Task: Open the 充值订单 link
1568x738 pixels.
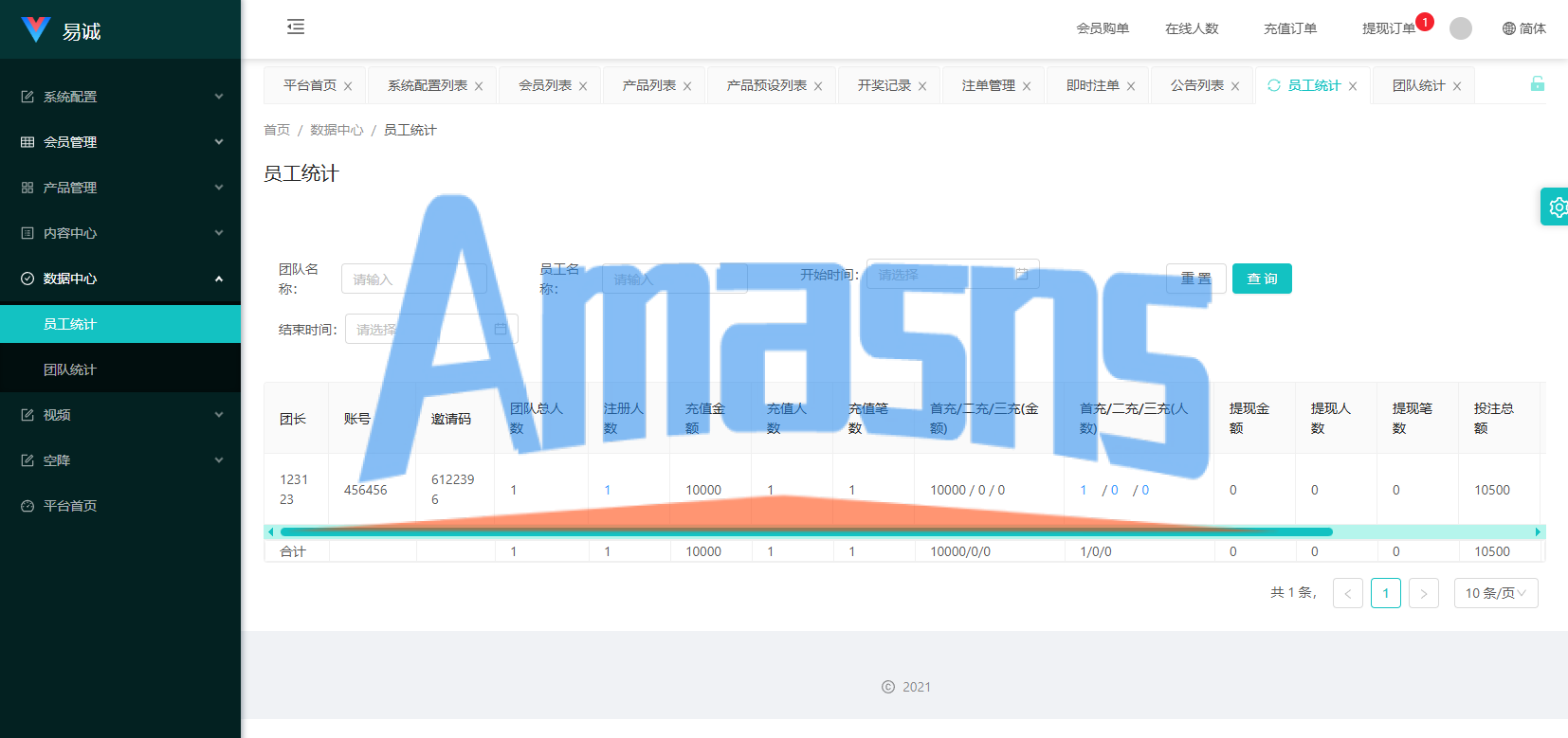Action: click(x=1290, y=28)
